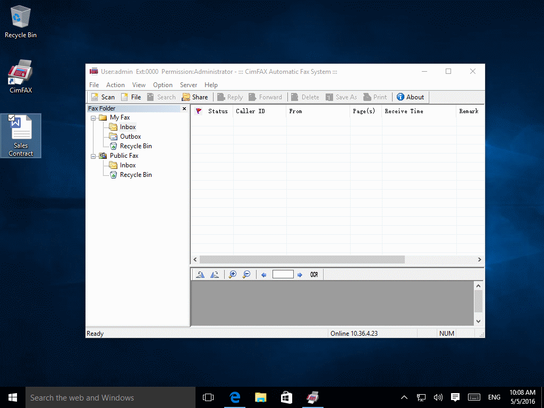Click the preview pane scroll down arrow
The width and height of the screenshot is (544, 408).
[478, 321]
